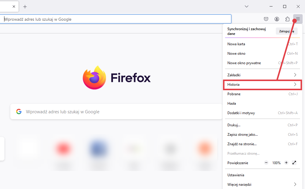Maximize the Firefox window
Image resolution: width=305 pixels, height=189 pixels.
click(x=285, y=7)
